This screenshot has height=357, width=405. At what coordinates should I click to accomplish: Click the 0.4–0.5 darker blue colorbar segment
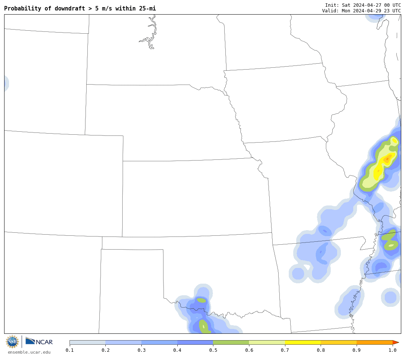point(195,342)
